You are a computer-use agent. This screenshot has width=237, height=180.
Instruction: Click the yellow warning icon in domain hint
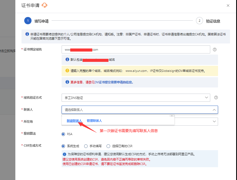point(67,71)
